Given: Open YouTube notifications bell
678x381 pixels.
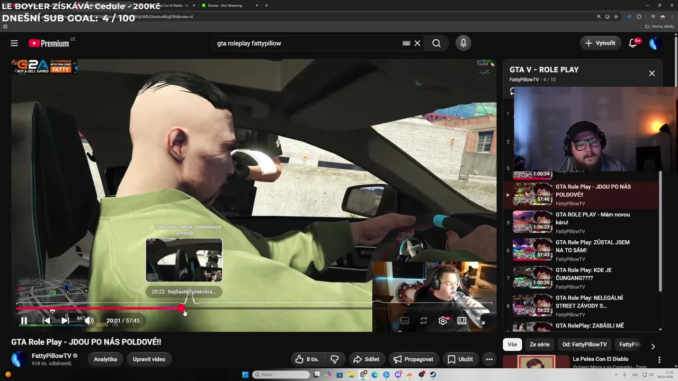Looking at the screenshot, I should [632, 43].
